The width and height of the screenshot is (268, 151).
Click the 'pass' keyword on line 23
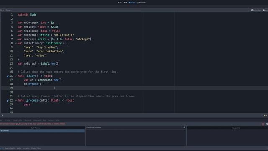tap(27, 104)
